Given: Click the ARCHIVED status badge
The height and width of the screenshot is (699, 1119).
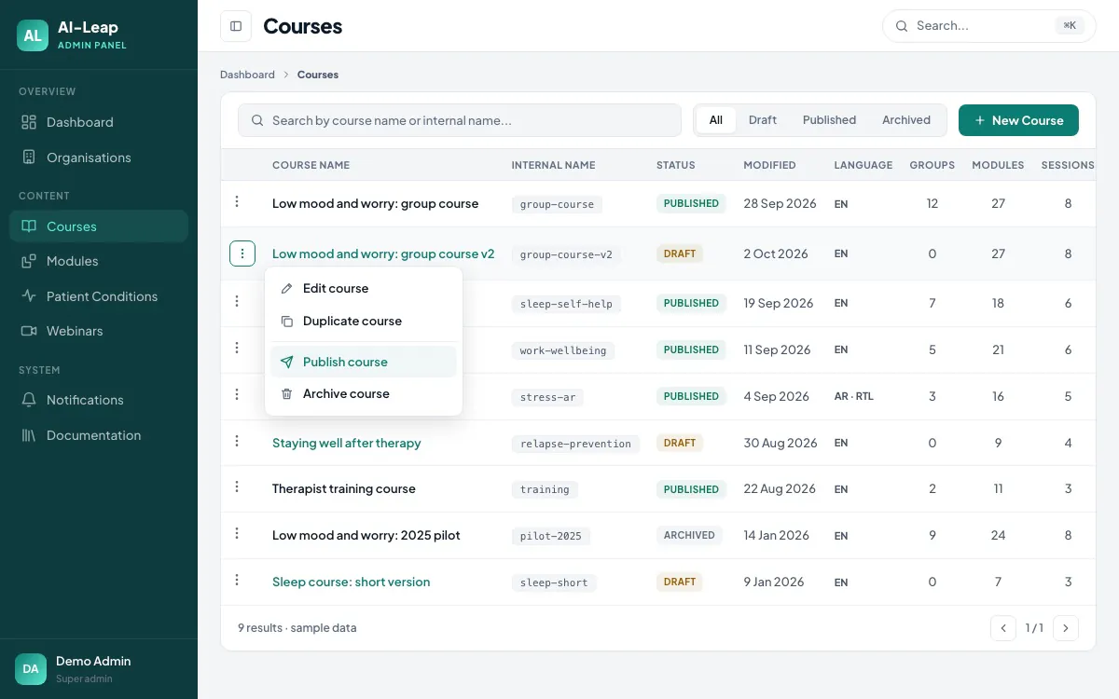Looking at the screenshot, I should (x=689, y=536).
